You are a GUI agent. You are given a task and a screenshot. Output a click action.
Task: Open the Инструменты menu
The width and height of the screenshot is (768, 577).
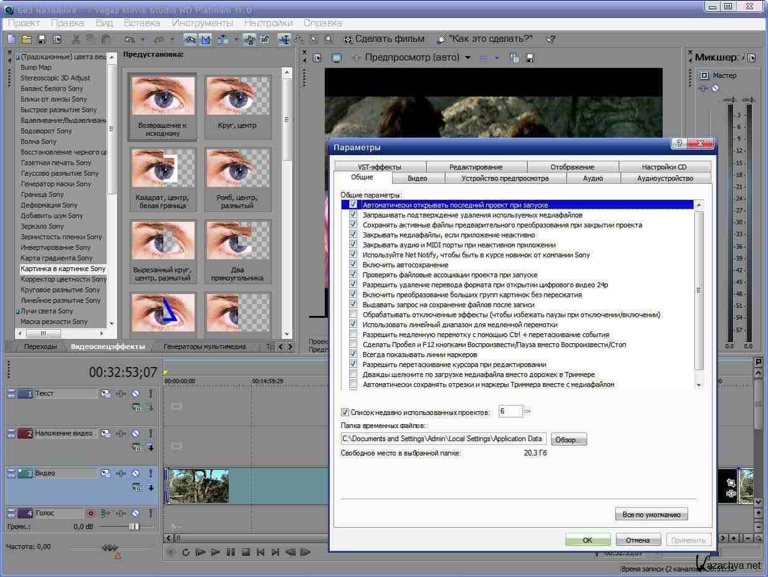(x=202, y=23)
